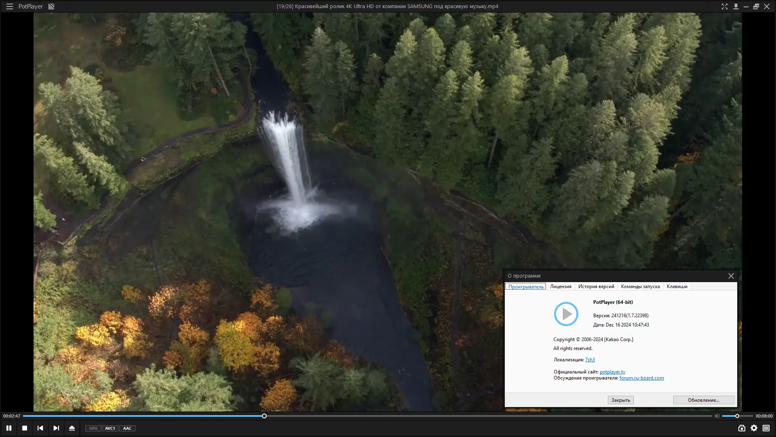The image size is (776, 437).
Task: Click the eject/open file icon
Action: click(72, 428)
